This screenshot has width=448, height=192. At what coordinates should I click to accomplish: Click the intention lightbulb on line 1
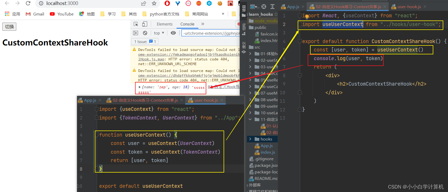[307, 17]
